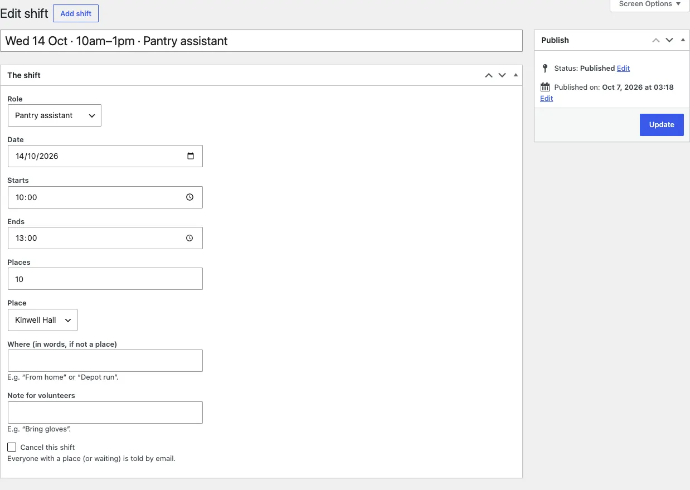Click the status pin icon
This screenshot has height=490, width=690.
545,69
